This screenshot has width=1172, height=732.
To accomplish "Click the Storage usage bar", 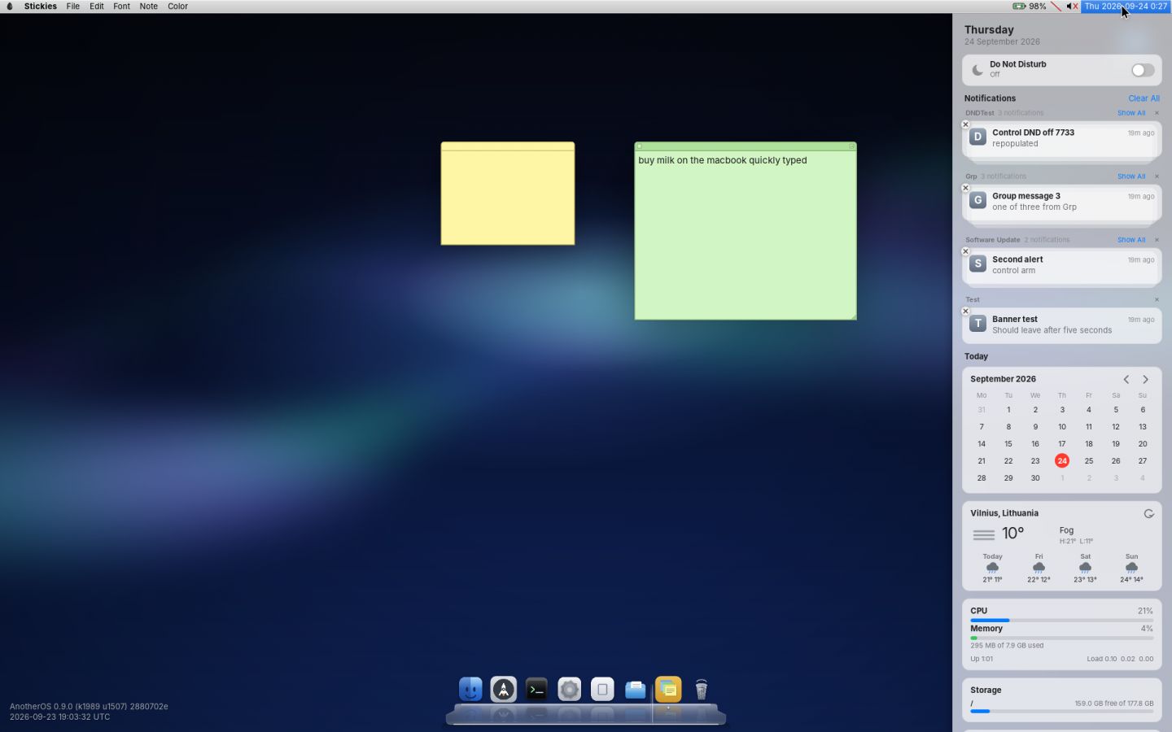I will 1061,712.
